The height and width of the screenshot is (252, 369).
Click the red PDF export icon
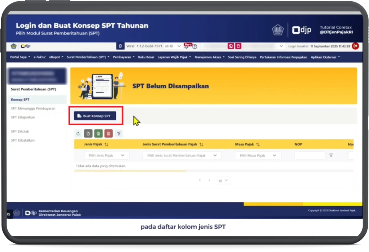click(x=108, y=134)
